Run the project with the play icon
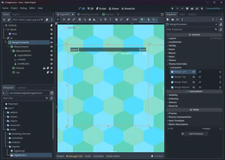 pyautogui.click(x=172, y=8)
